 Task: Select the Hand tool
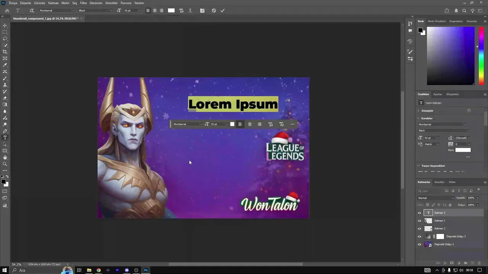coord(5,157)
